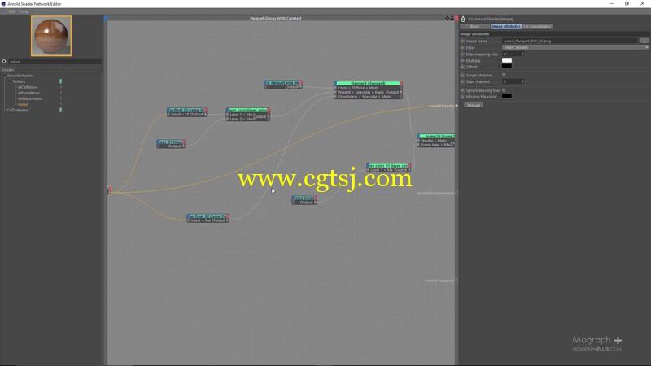651x366 pixels.
Task: Collapse the Texture tree group
Action: (10, 81)
